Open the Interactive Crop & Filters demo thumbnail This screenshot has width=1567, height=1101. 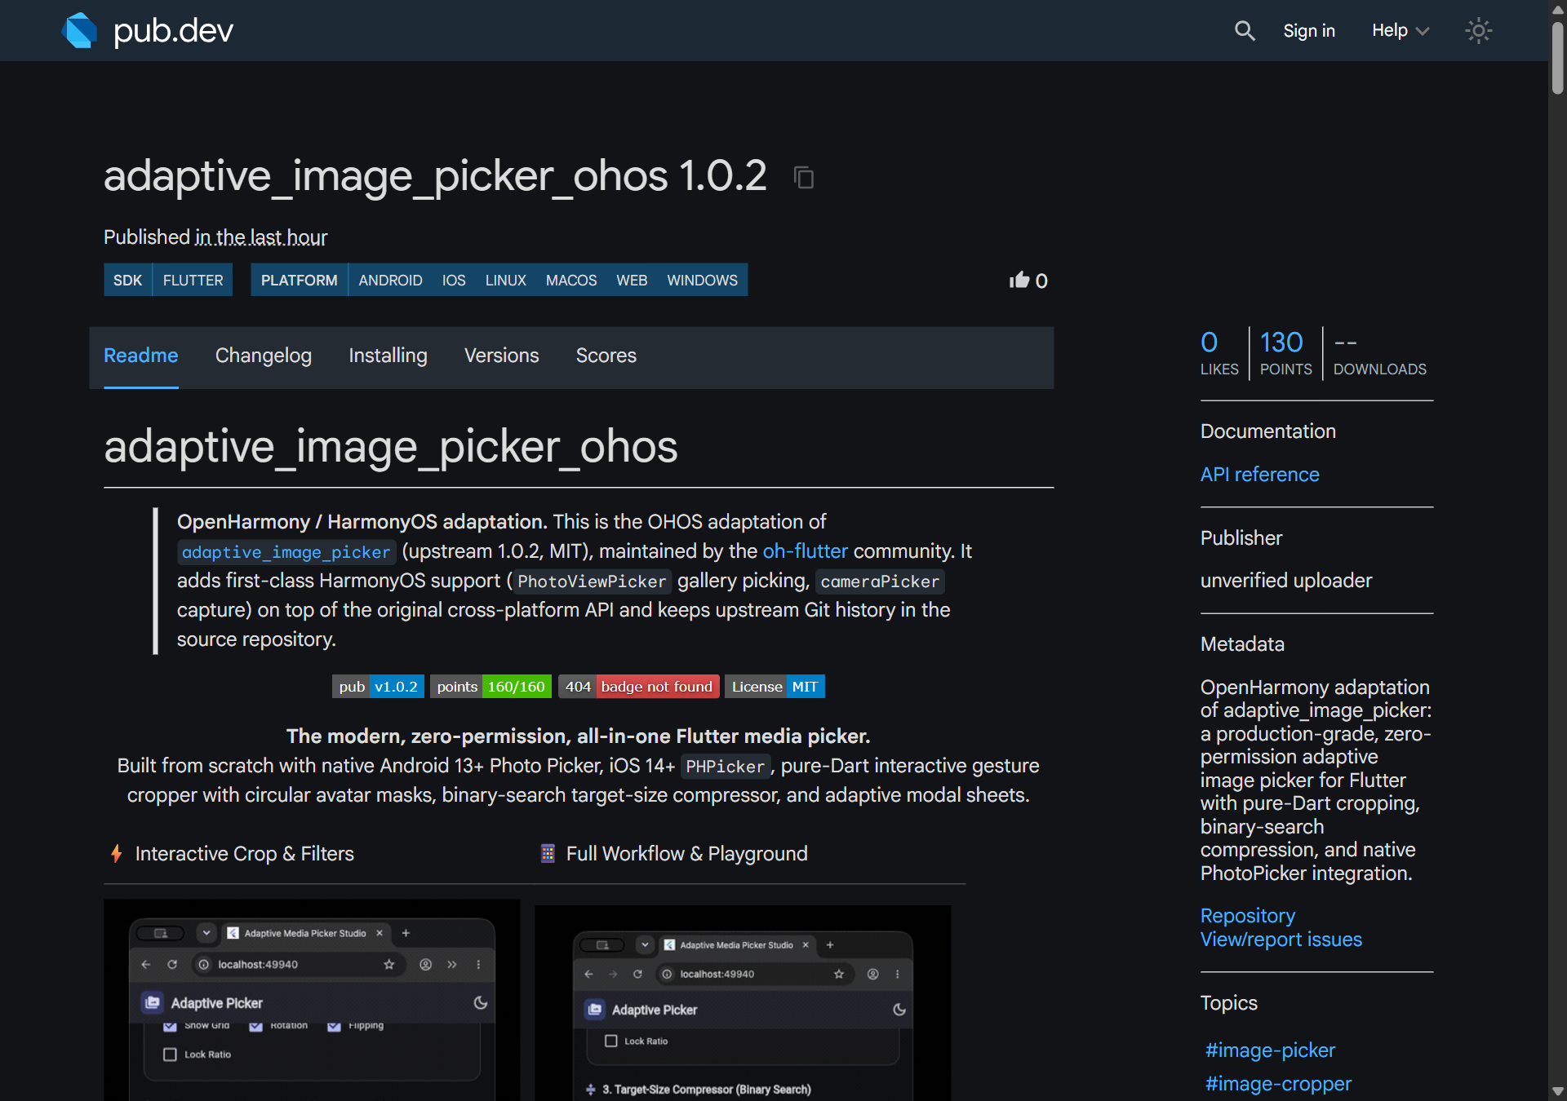click(312, 1000)
